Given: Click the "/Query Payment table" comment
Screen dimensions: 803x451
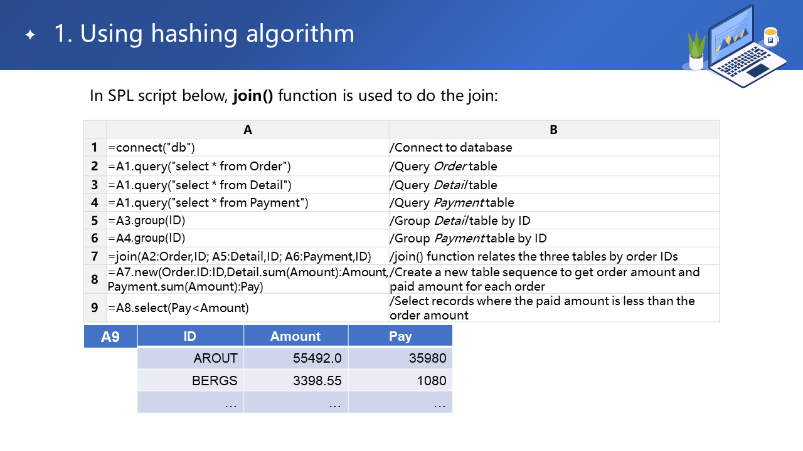Looking at the screenshot, I should (x=554, y=202).
